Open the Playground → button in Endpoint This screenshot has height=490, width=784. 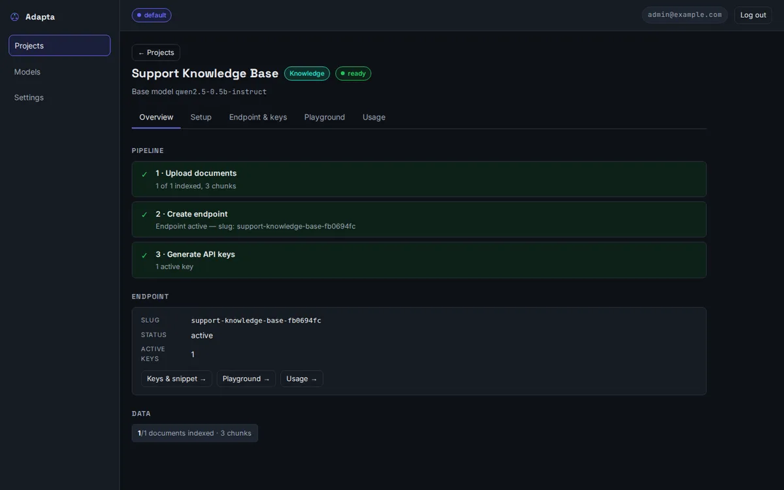(x=246, y=379)
